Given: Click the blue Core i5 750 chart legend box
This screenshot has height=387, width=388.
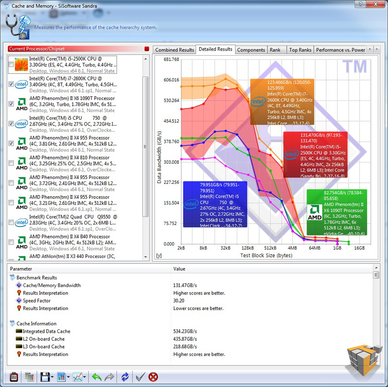Looking at the screenshot, I should (215, 204).
